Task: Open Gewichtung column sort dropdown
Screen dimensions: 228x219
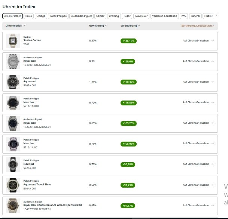Action: (x=106, y=26)
